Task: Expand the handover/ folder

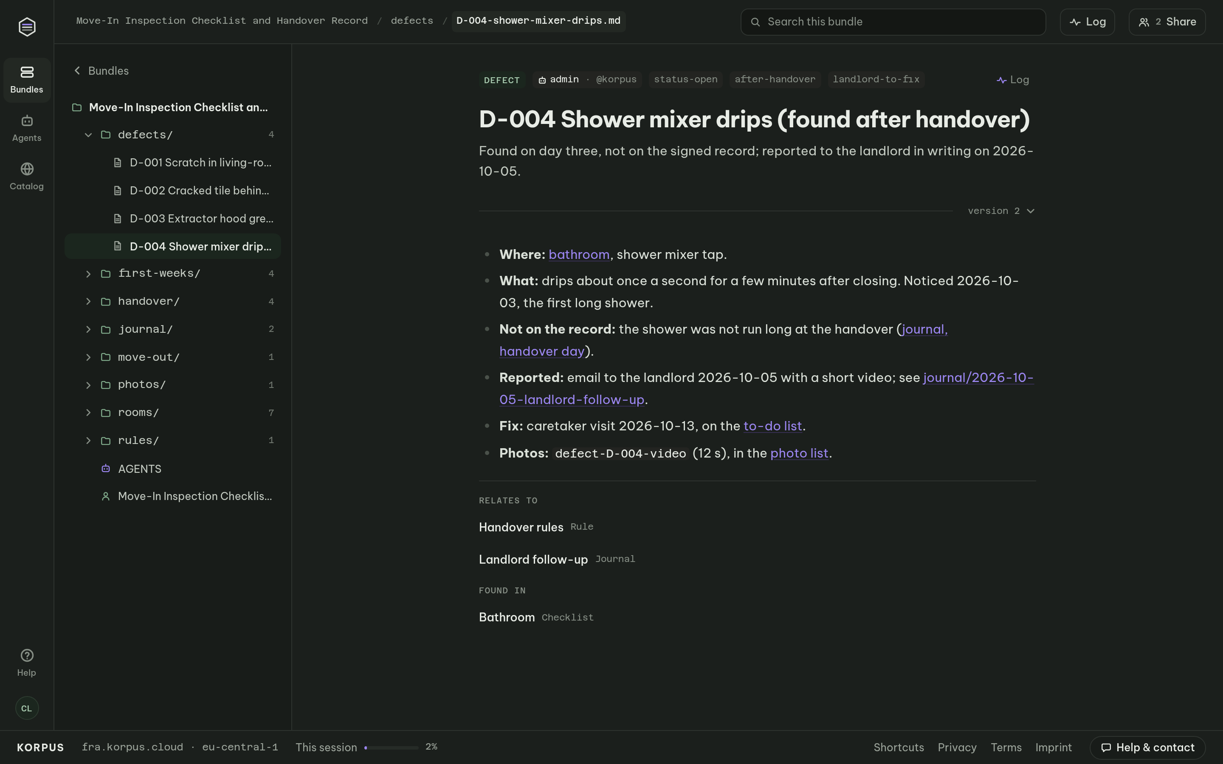Action: tap(88, 302)
